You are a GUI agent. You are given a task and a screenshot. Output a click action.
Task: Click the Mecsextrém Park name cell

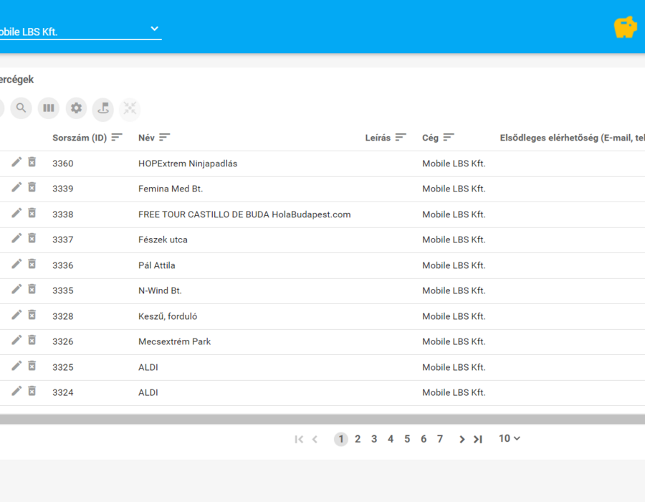tap(174, 341)
